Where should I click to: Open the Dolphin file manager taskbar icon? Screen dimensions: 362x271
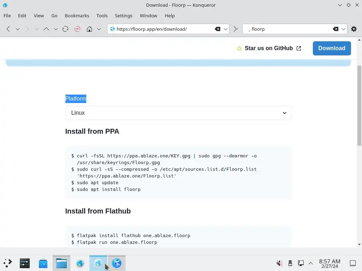tap(62, 263)
